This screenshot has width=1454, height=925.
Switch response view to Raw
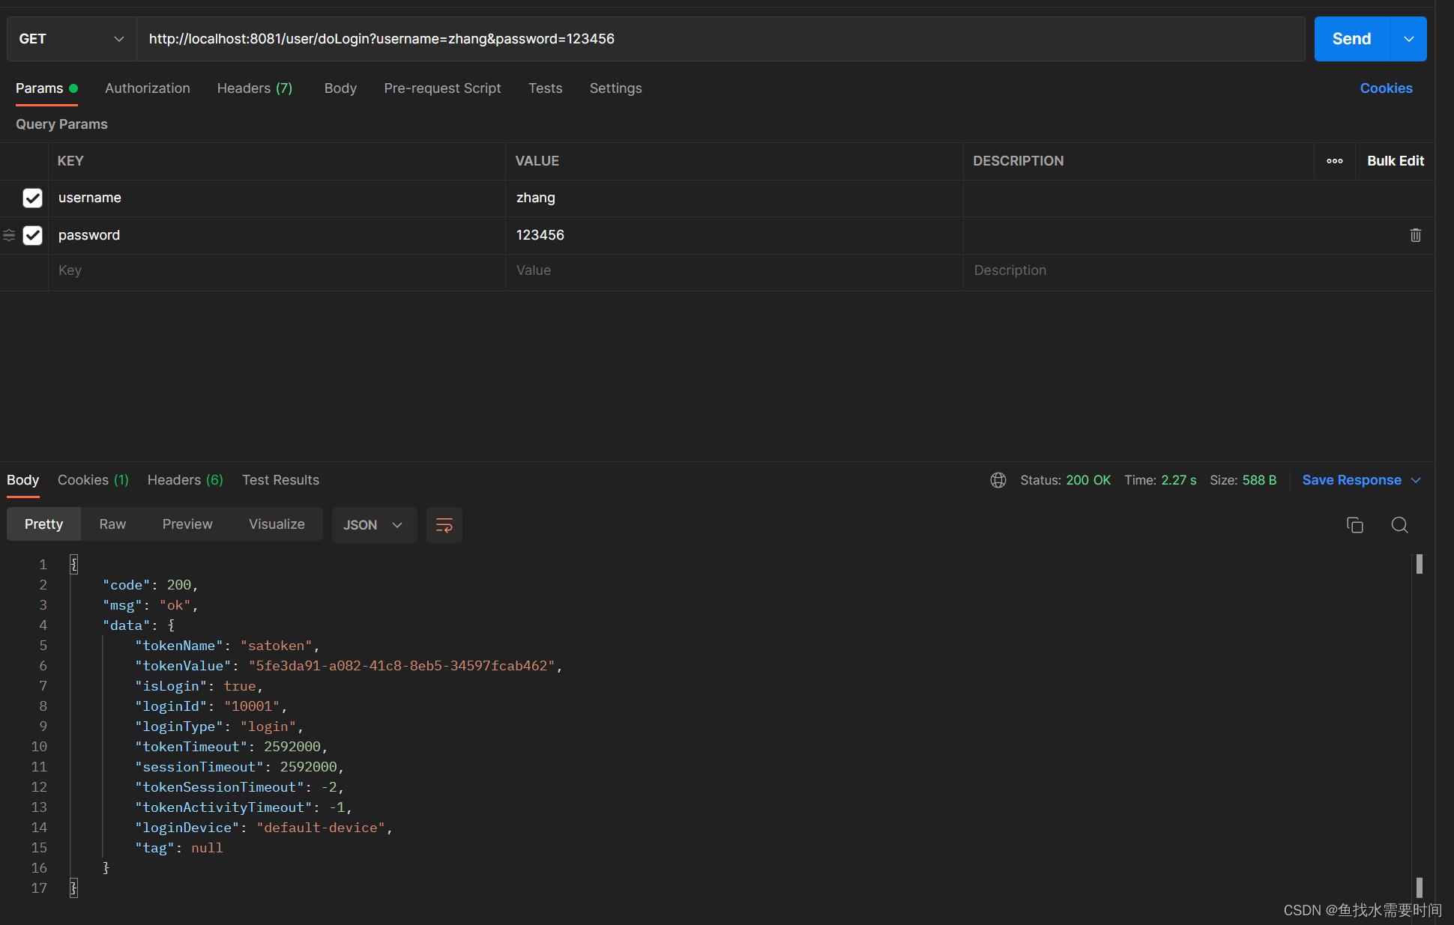click(x=112, y=524)
